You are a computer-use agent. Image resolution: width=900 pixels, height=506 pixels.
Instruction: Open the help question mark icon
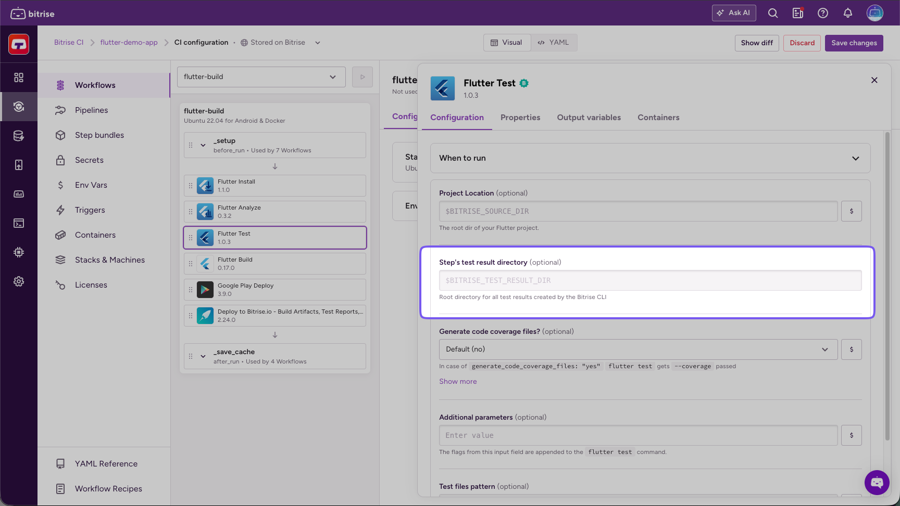point(823,13)
